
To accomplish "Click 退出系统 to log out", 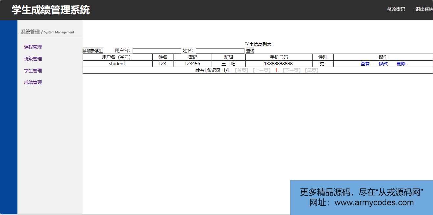I will coord(424,10).
